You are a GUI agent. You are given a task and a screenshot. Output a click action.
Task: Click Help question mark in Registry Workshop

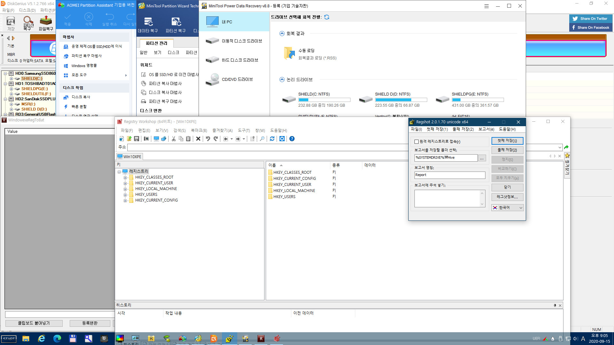click(292, 139)
